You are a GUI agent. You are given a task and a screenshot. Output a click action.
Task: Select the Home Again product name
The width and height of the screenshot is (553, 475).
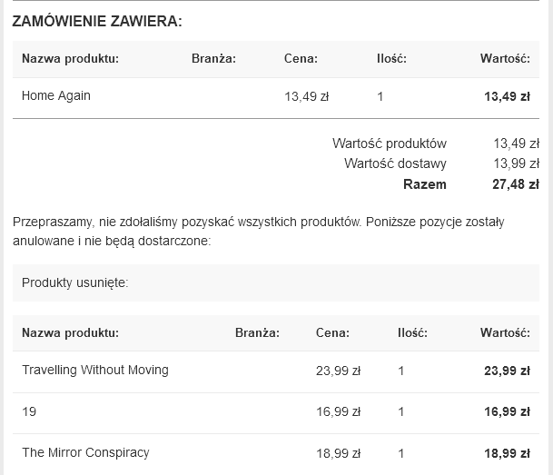56,95
